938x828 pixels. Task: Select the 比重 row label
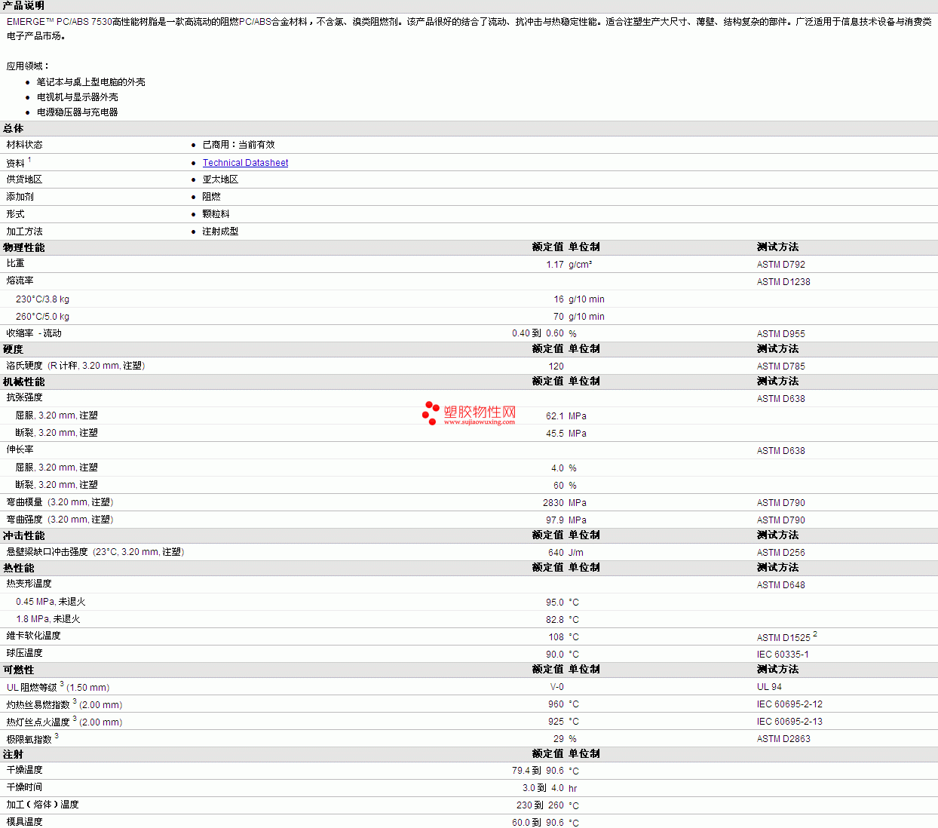click(15, 263)
